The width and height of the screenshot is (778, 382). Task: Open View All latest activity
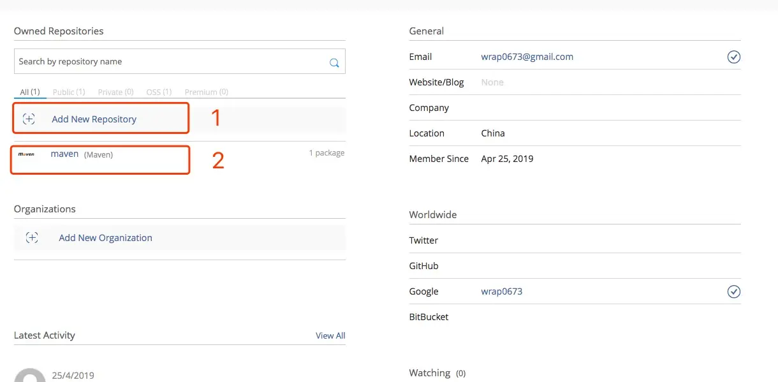click(330, 335)
